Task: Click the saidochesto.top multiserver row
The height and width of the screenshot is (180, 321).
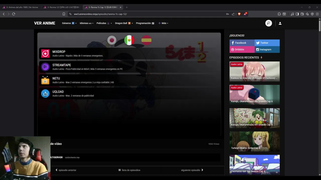Action: tap(135, 157)
